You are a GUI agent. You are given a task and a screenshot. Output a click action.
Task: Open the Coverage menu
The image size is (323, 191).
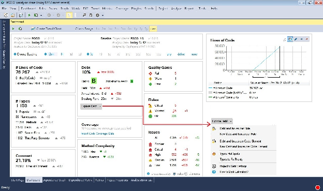tap(122, 8)
